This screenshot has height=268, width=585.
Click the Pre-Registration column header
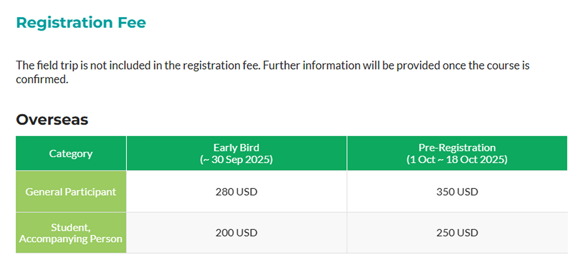[457, 153]
